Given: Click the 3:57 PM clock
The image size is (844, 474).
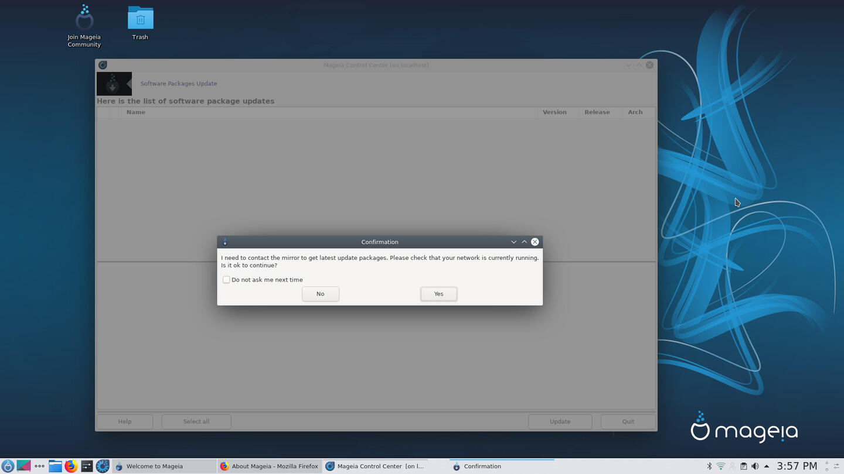Looking at the screenshot, I should tap(797, 466).
